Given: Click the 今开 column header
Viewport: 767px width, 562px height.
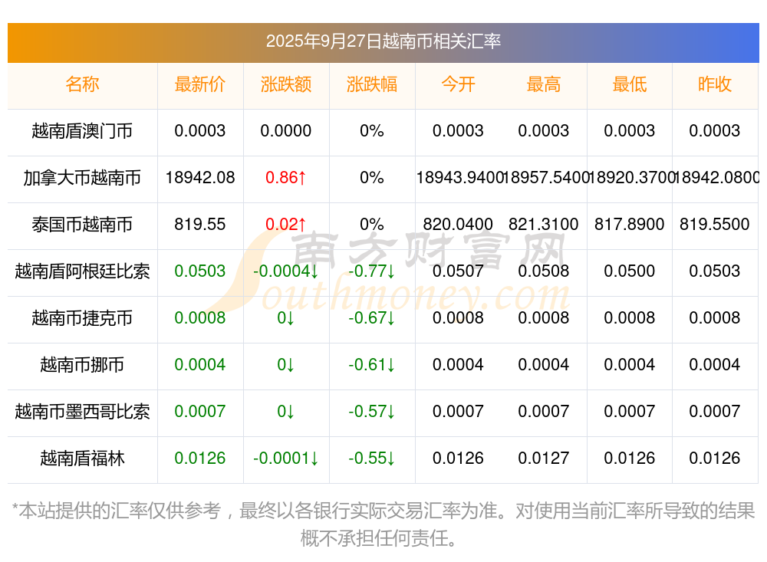Looking at the screenshot, I should pyautogui.click(x=458, y=85).
